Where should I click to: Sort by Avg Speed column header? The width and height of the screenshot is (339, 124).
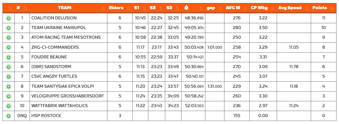(290, 8)
